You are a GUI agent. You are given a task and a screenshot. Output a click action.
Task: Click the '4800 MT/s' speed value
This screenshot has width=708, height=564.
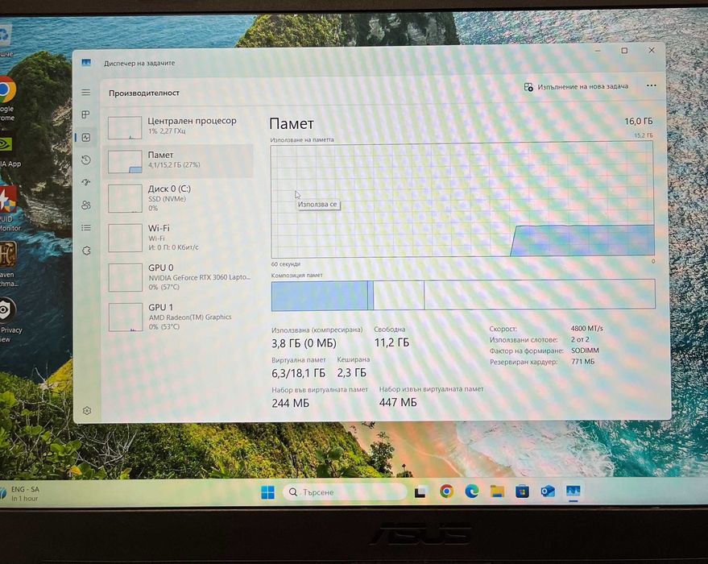pos(586,328)
